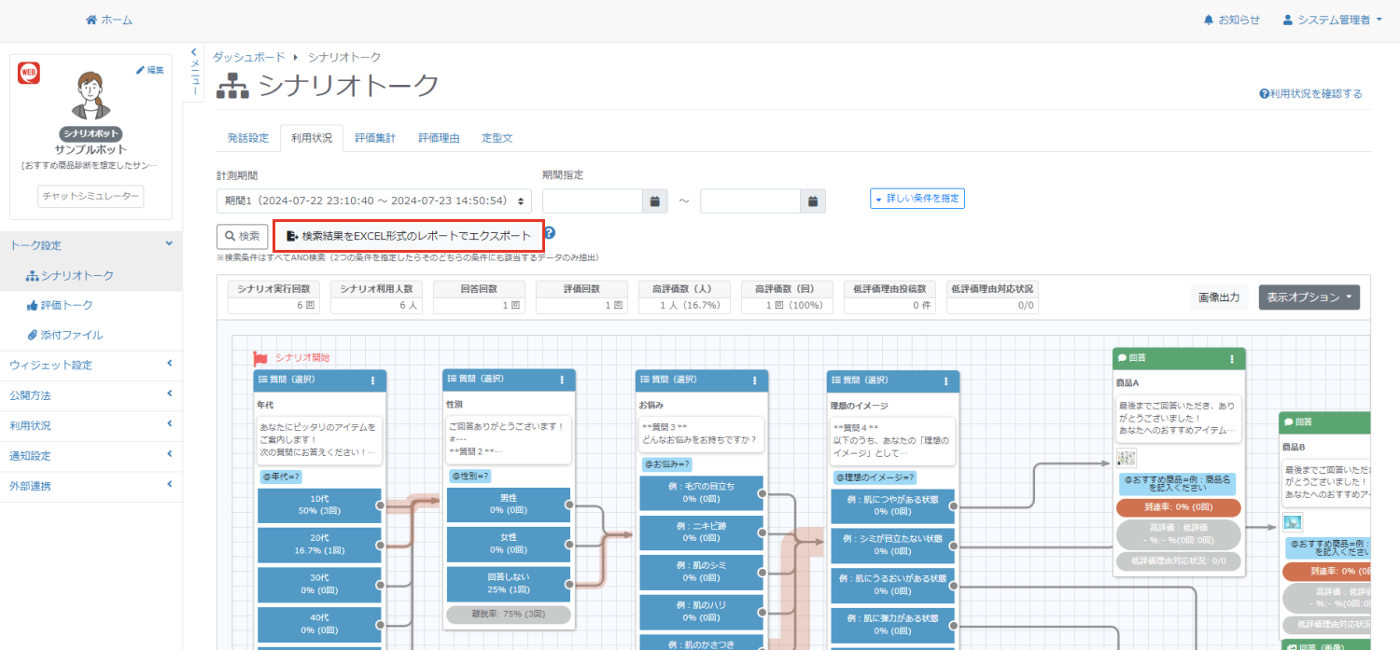Select 例：ニキビ跡 option block

(701, 532)
